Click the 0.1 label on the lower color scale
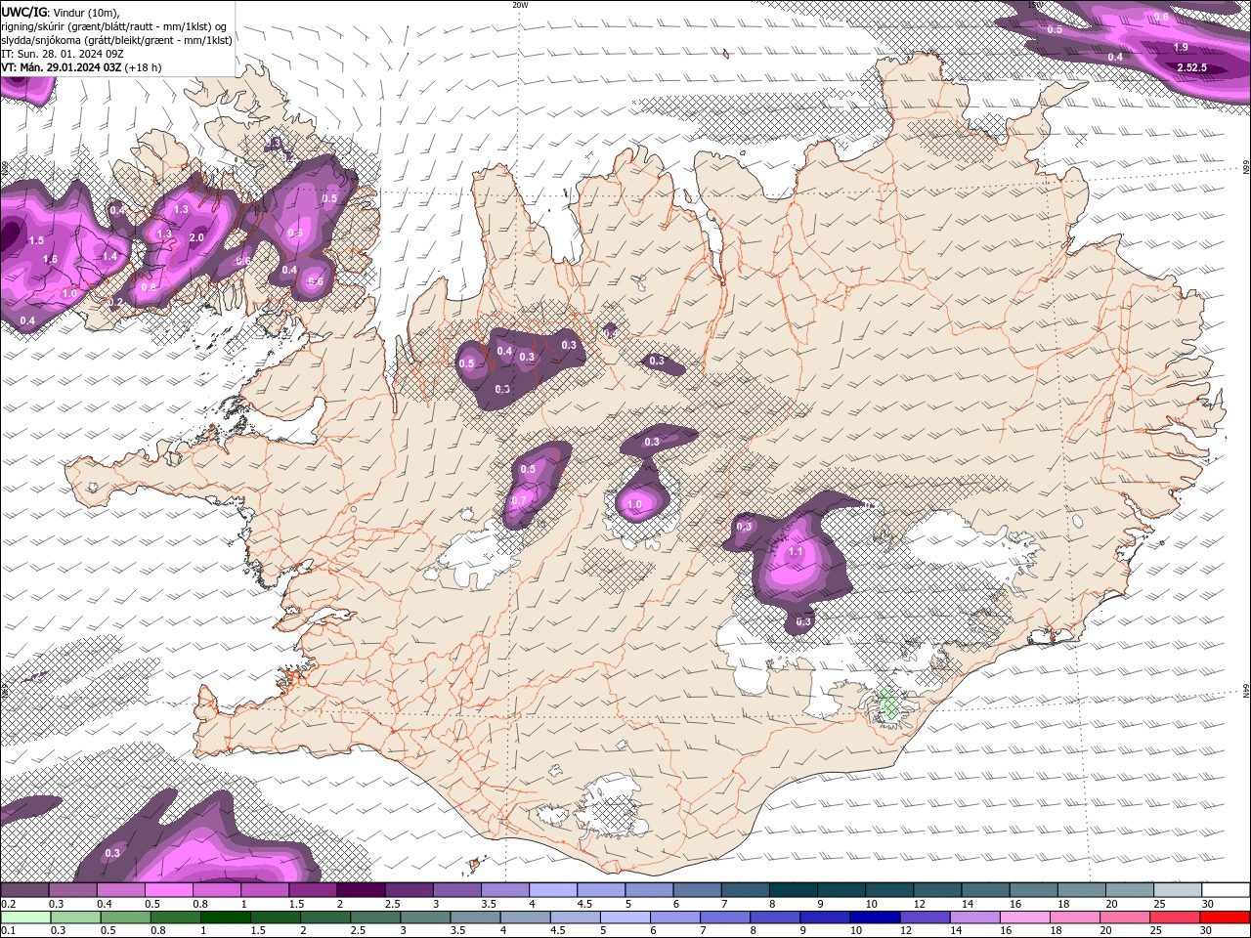The height and width of the screenshot is (938, 1251). point(9,930)
